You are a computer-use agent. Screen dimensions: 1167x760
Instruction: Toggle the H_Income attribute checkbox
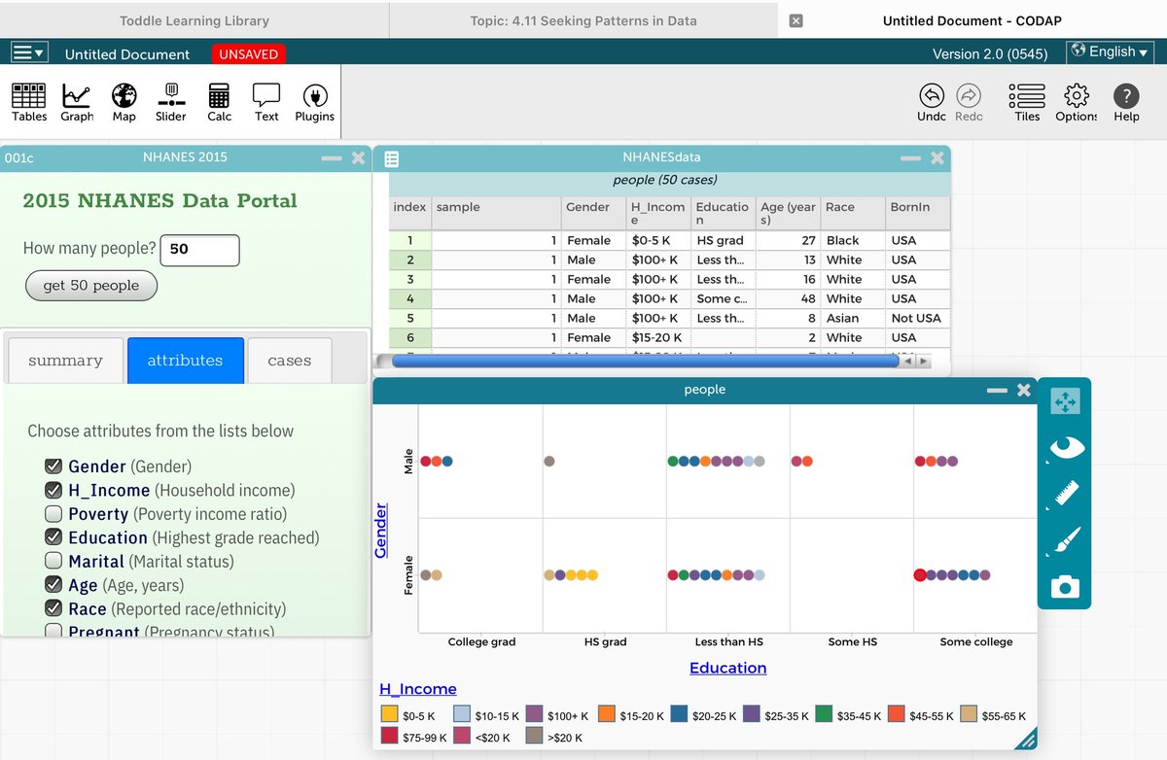pos(53,490)
